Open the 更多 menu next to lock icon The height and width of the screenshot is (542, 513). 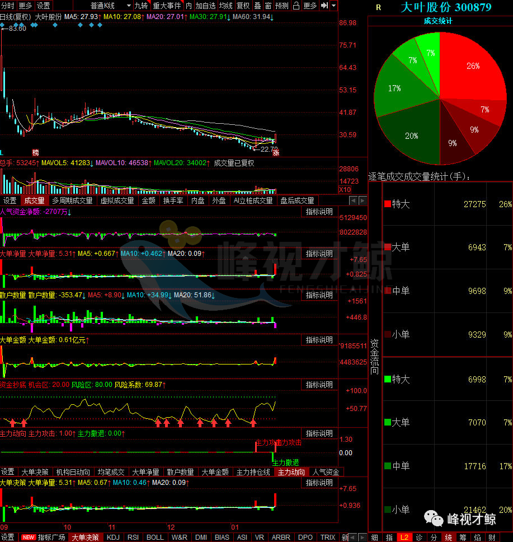[310, 6]
